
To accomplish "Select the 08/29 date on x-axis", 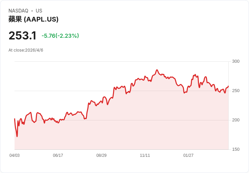I will point(101,155).
